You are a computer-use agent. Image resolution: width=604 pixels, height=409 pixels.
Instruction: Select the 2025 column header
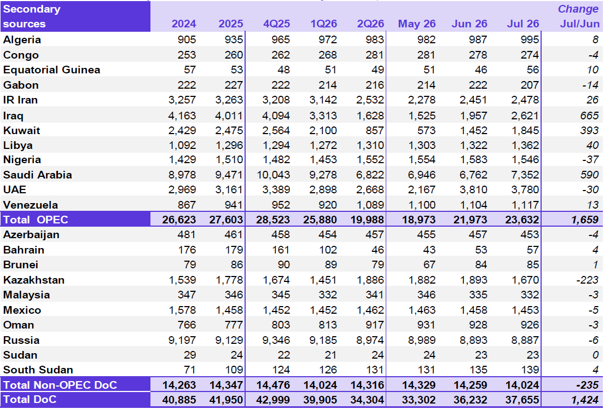231,24
